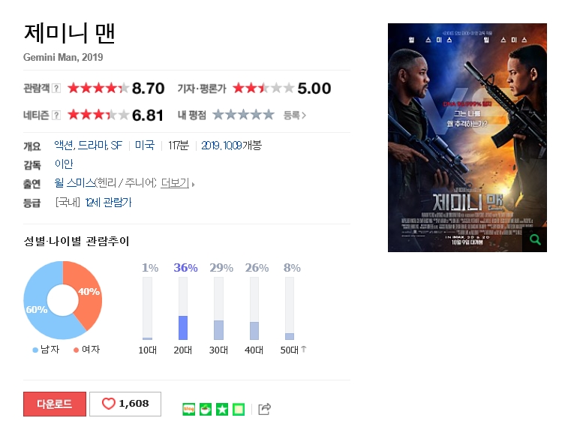Click the netizen rating help question mark
The width and height of the screenshot is (580, 439).
(56, 115)
